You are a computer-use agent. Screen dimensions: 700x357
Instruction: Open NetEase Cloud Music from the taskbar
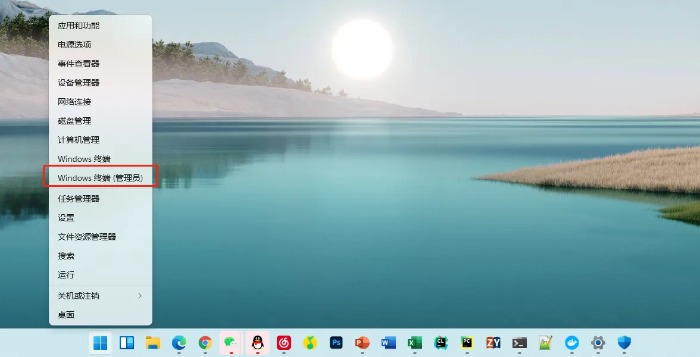(284, 343)
